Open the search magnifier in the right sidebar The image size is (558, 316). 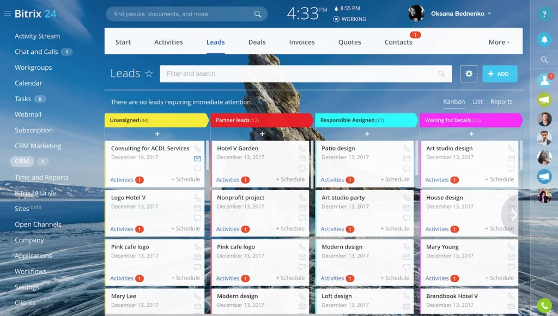click(544, 60)
